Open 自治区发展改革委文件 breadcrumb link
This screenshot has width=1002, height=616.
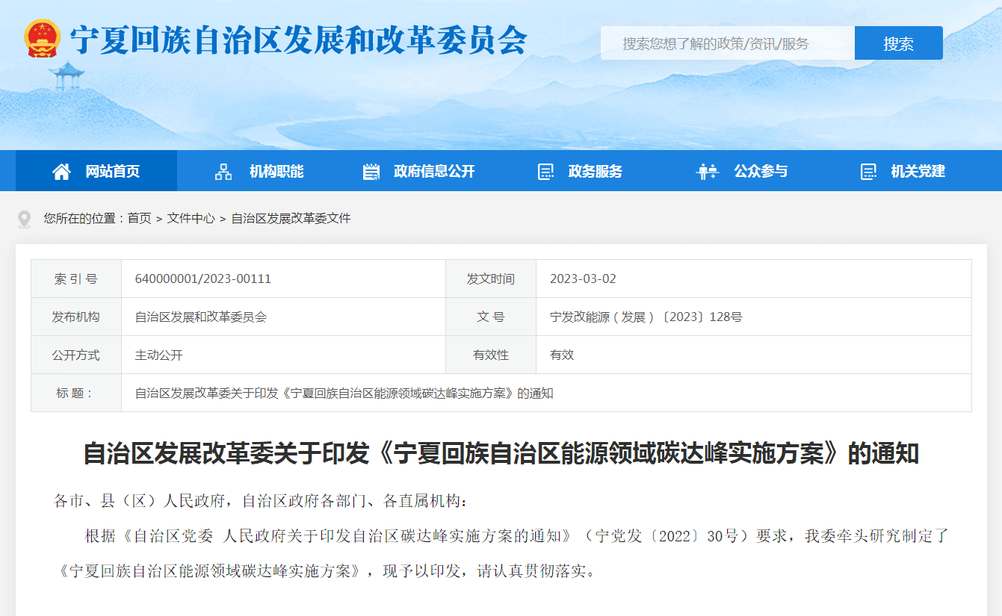291,218
